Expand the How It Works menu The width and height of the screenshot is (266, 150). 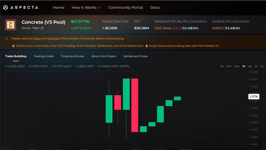pyautogui.click(x=86, y=8)
